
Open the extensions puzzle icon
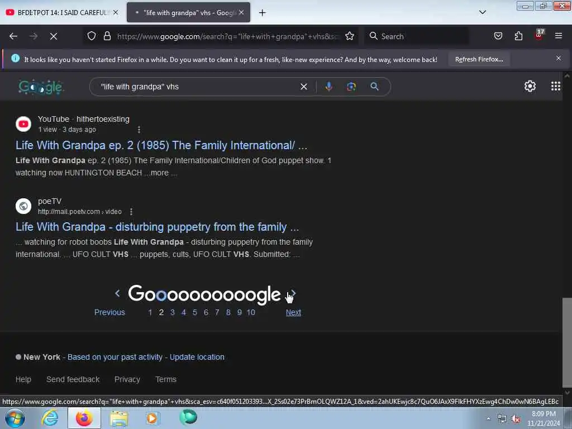pos(518,36)
